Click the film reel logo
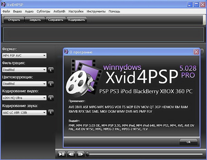Viewport: 207px width, 160px height. click(83, 78)
